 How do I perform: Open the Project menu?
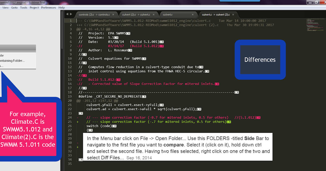pyautogui.click(x=34, y=8)
